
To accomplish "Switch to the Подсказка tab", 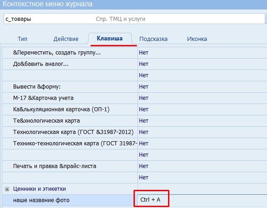I will pyautogui.click(x=153, y=39).
